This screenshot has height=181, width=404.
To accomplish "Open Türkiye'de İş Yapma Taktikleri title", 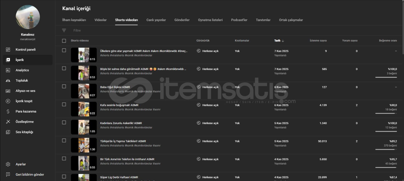I will (x=123, y=141).
